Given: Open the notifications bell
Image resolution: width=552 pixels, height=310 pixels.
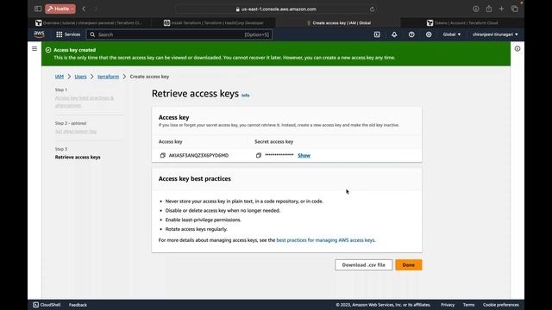Looking at the screenshot, I should pyautogui.click(x=394, y=34).
